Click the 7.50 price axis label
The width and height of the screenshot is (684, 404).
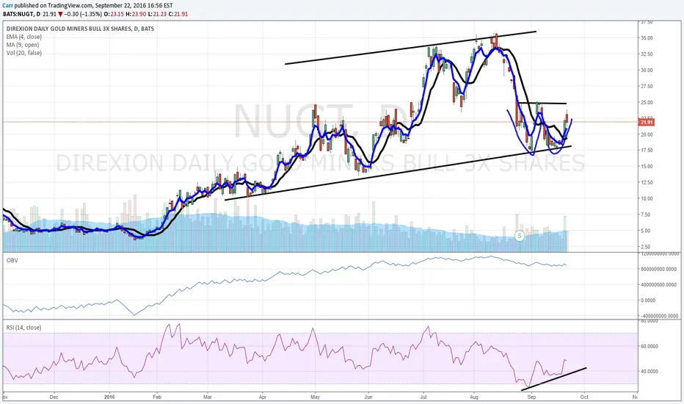tap(646, 215)
